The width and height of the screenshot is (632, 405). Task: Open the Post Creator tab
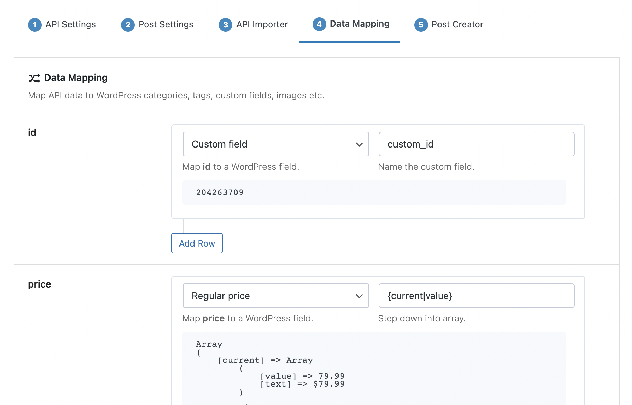pyautogui.click(x=449, y=25)
